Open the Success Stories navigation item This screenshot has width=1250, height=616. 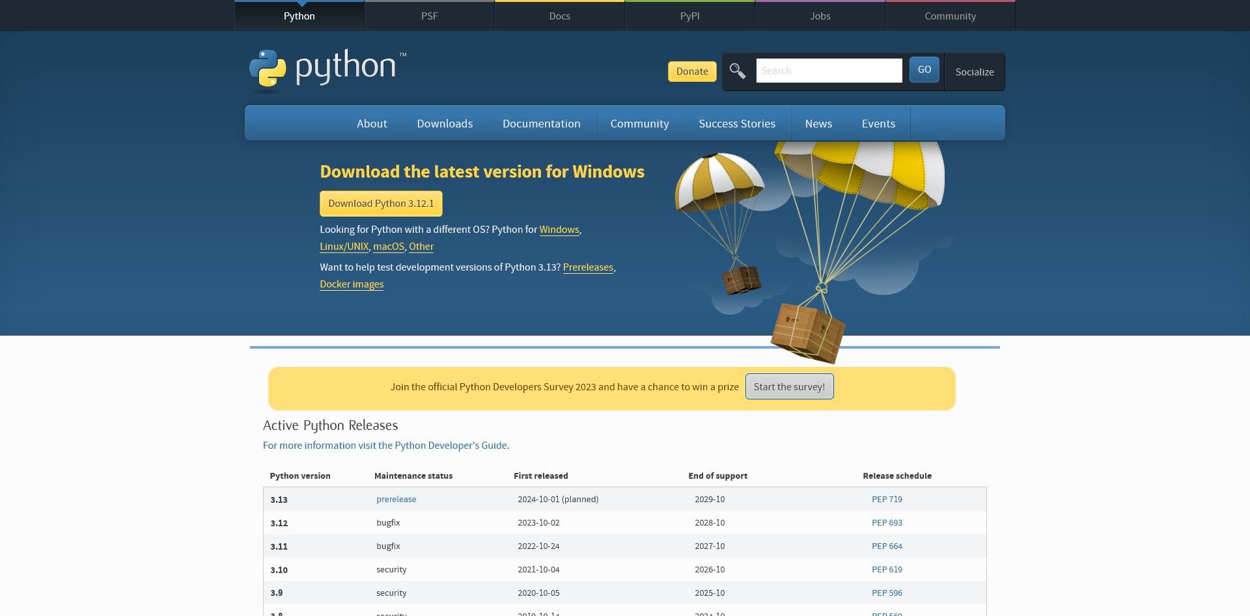[737, 124]
